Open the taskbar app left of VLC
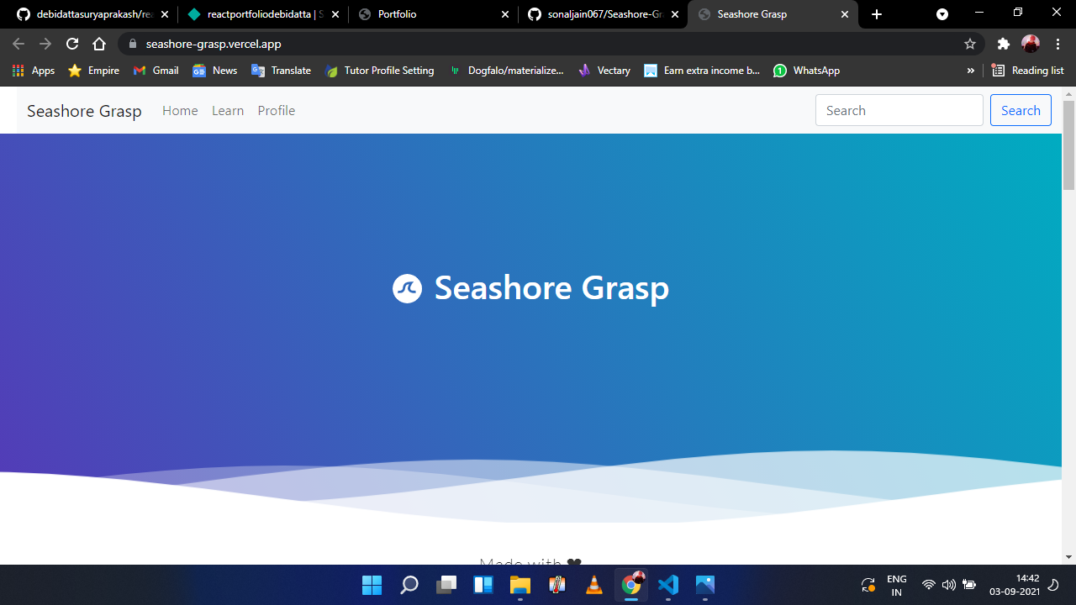Image resolution: width=1076 pixels, height=605 pixels. tap(556, 585)
